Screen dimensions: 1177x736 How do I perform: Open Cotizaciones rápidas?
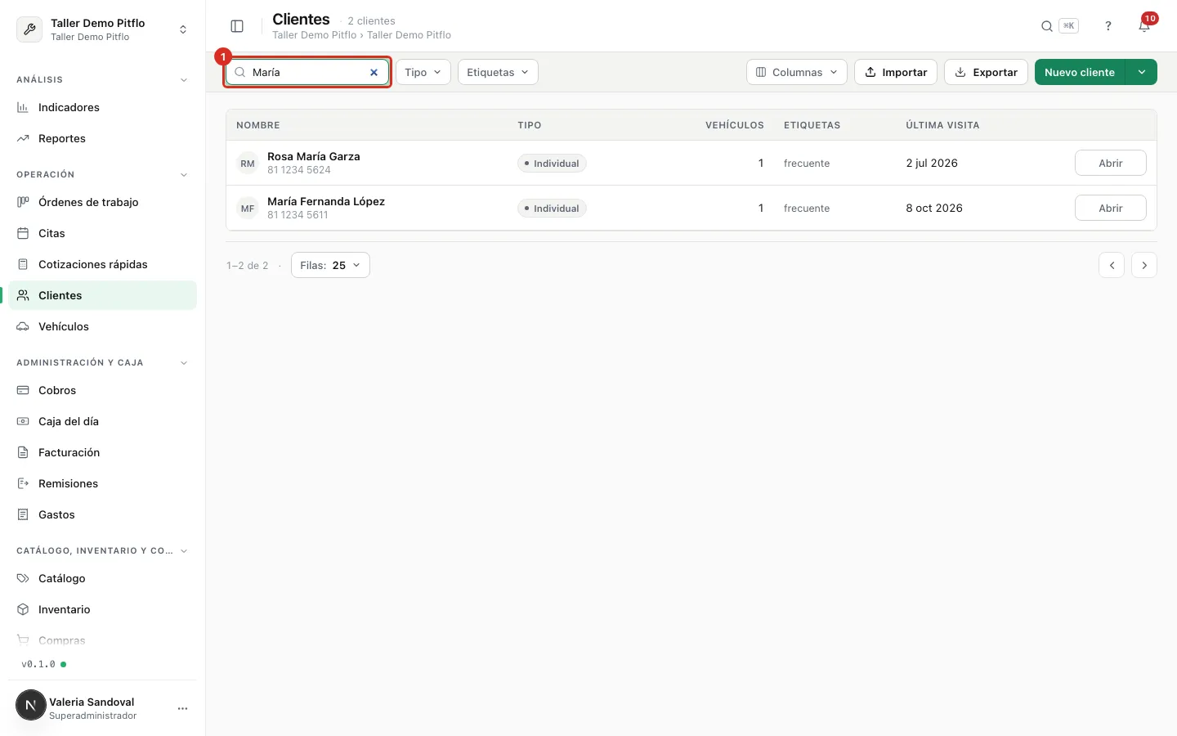103,264
